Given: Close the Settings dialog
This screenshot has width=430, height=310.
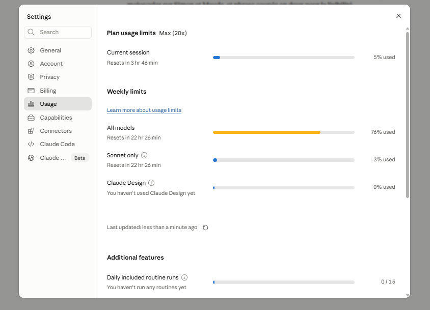Looking at the screenshot, I should (x=398, y=16).
